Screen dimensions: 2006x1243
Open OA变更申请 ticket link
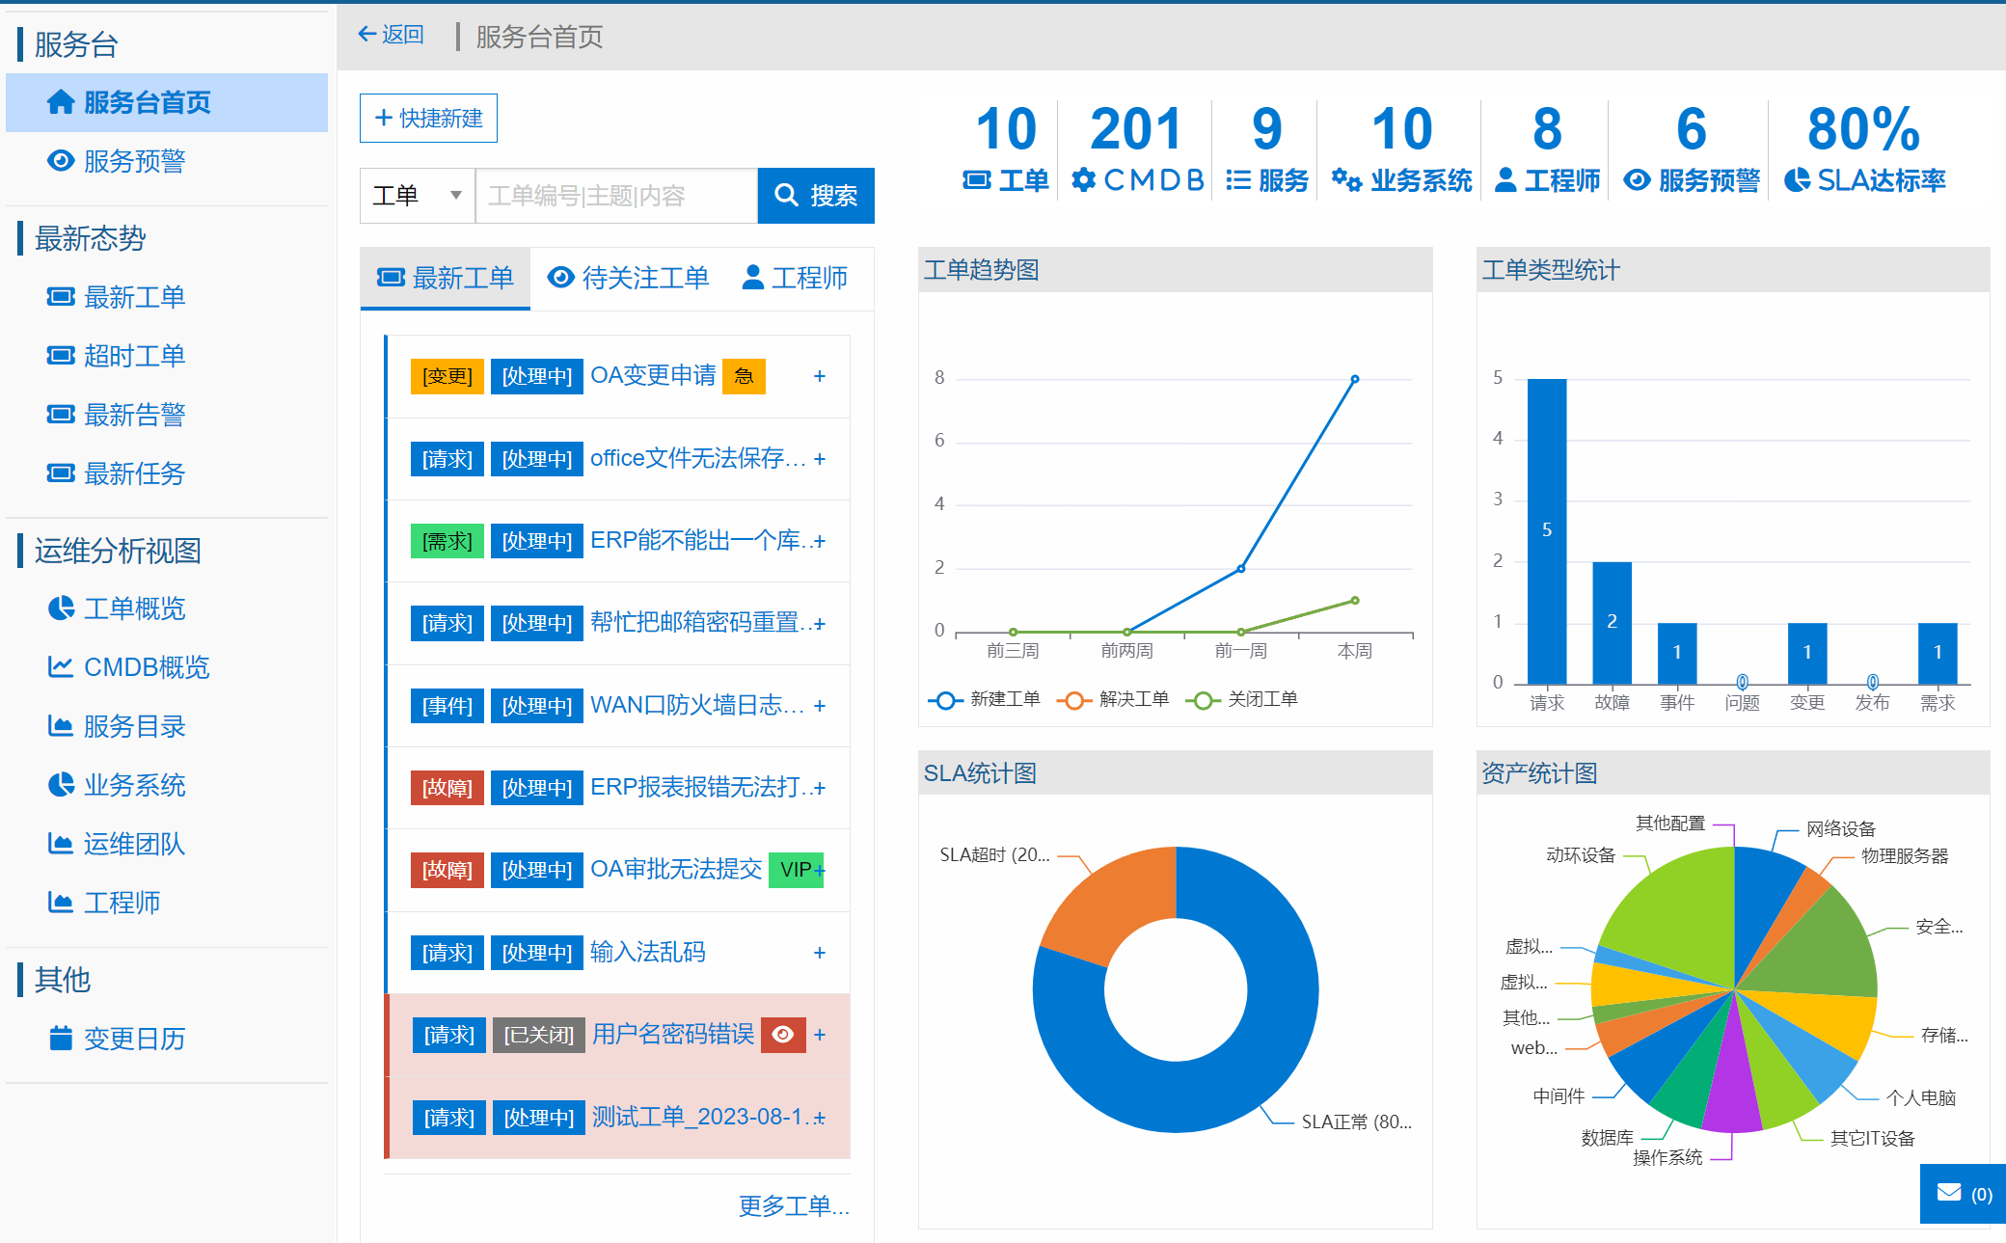[653, 375]
